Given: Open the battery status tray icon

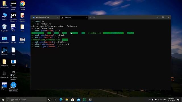Looking at the screenshot, I should point(156,99).
